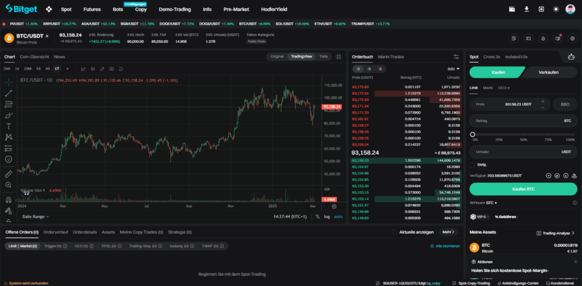The height and width of the screenshot is (286, 582).
Task: Open the Demo-Trading menu
Action: coord(175,9)
